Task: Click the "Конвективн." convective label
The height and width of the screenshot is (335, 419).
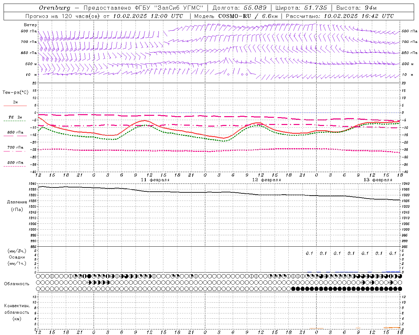Action: pyautogui.click(x=17, y=306)
